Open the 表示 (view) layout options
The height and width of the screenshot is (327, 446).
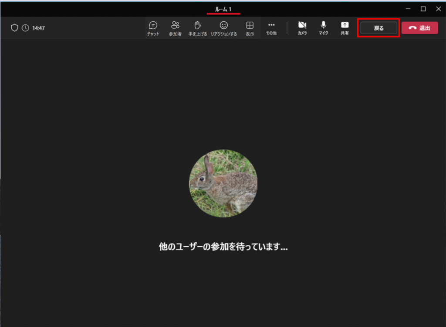coord(250,28)
